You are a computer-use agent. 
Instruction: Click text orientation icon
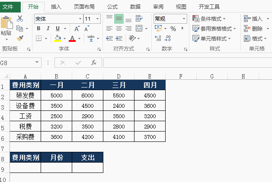click(132, 38)
